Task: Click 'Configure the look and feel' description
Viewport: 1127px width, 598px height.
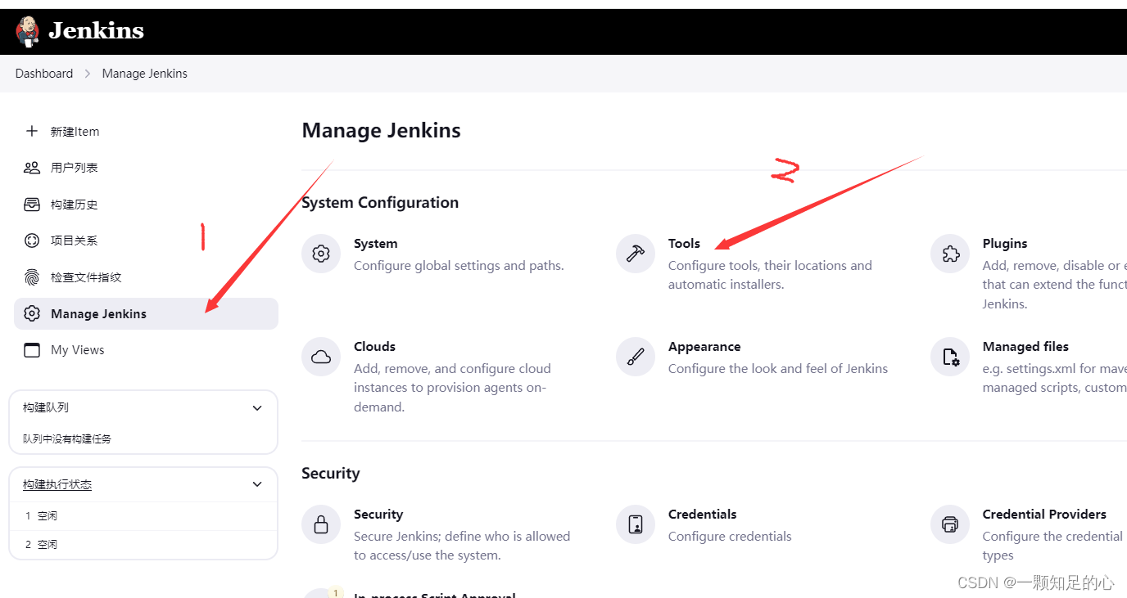Action: coord(778,369)
